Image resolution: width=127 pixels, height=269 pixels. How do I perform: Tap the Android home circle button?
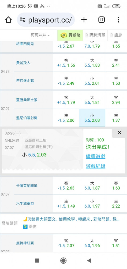pos(63,261)
